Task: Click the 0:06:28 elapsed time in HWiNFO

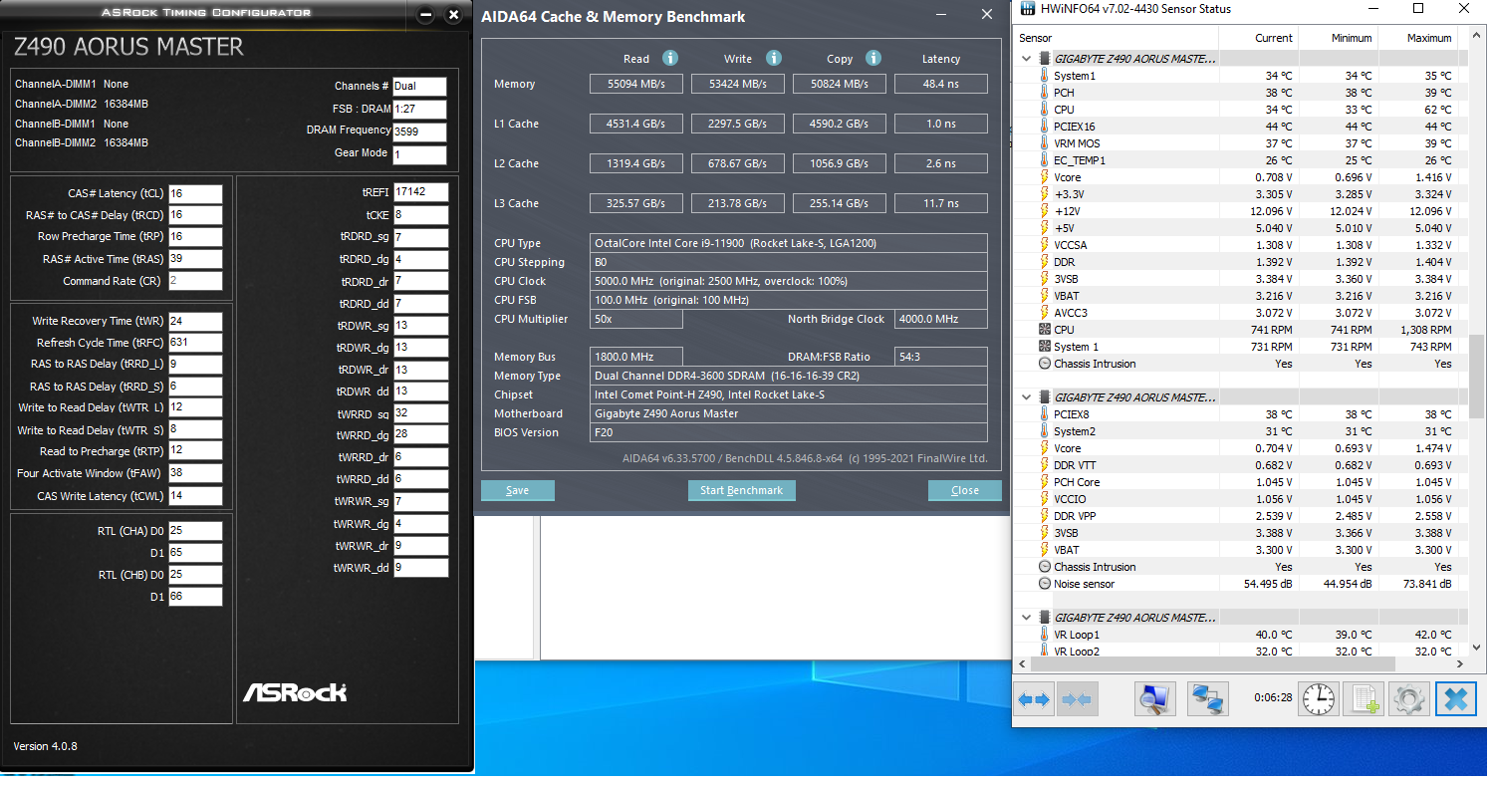Action: click(x=1273, y=698)
